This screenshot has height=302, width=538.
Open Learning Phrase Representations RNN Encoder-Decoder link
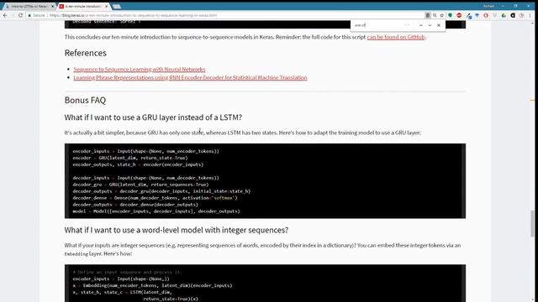click(190, 78)
